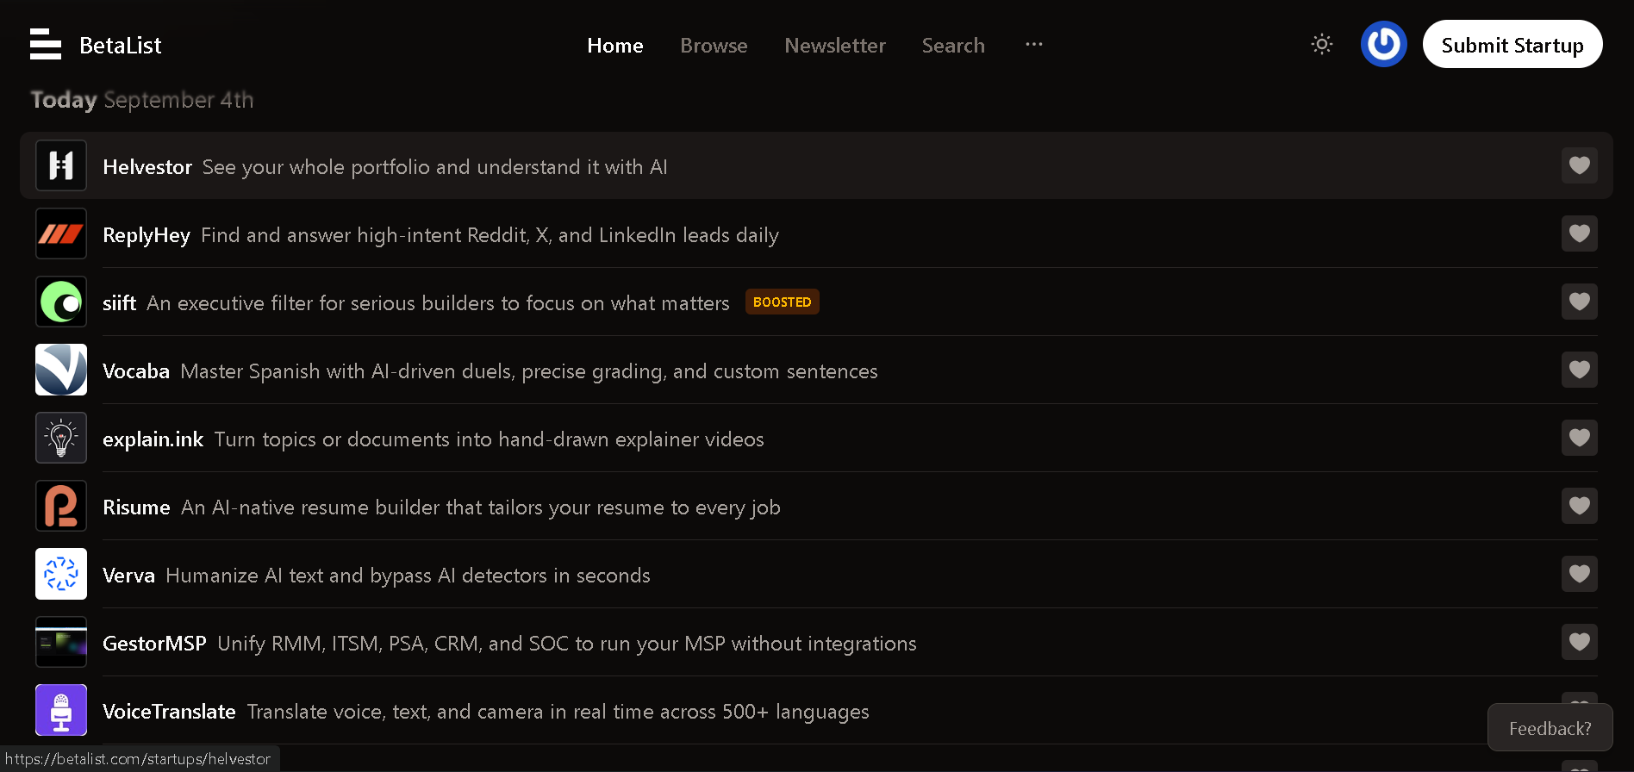Like siift with the heart button
This screenshot has height=772, width=1634.
(1580, 302)
